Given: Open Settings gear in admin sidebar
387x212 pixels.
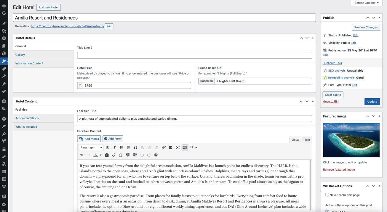Looking at the screenshot, I should pos(4,204).
